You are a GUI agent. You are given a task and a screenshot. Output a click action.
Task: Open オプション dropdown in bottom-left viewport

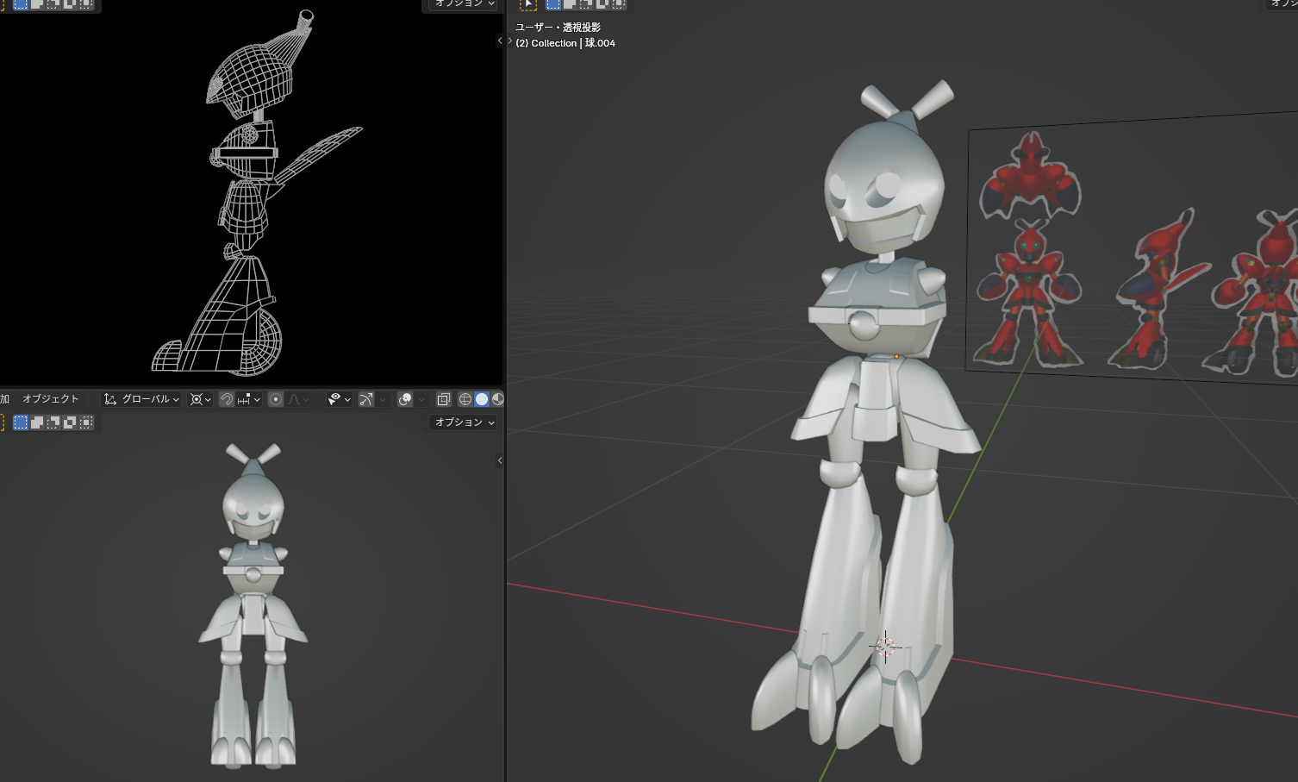(464, 422)
